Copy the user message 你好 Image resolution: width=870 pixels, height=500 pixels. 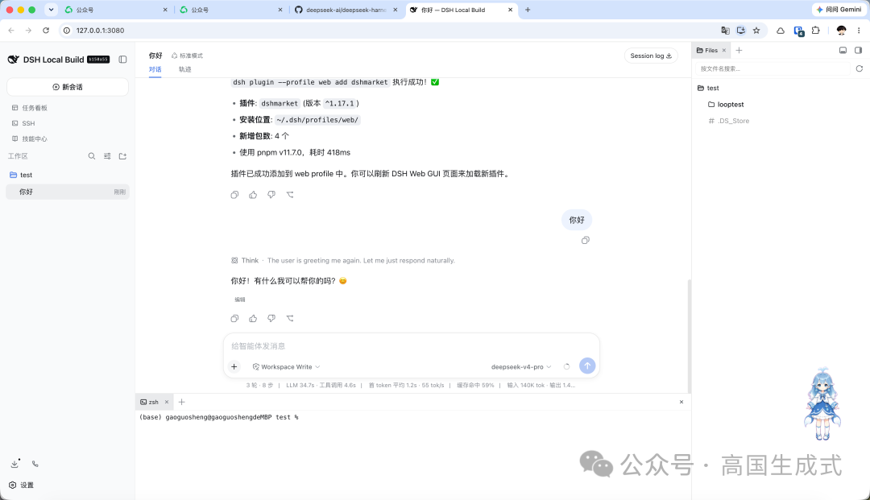coord(586,240)
